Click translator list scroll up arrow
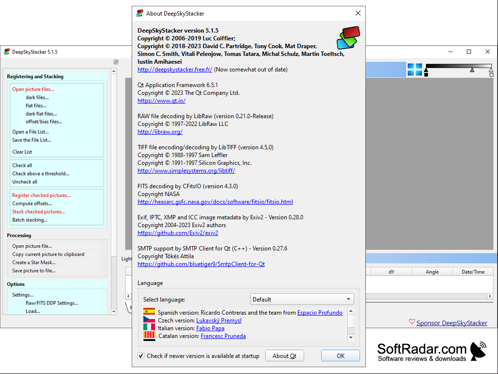Viewport: 498px width, 374px height. (x=351, y=311)
